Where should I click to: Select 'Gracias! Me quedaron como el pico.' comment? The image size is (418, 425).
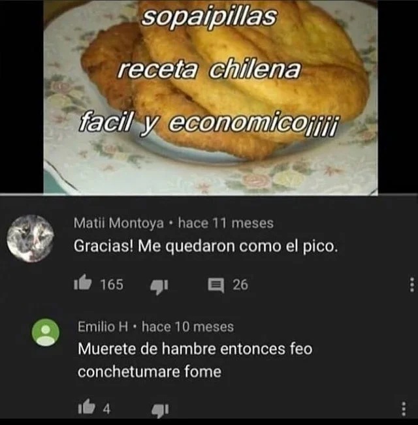[x=206, y=246]
